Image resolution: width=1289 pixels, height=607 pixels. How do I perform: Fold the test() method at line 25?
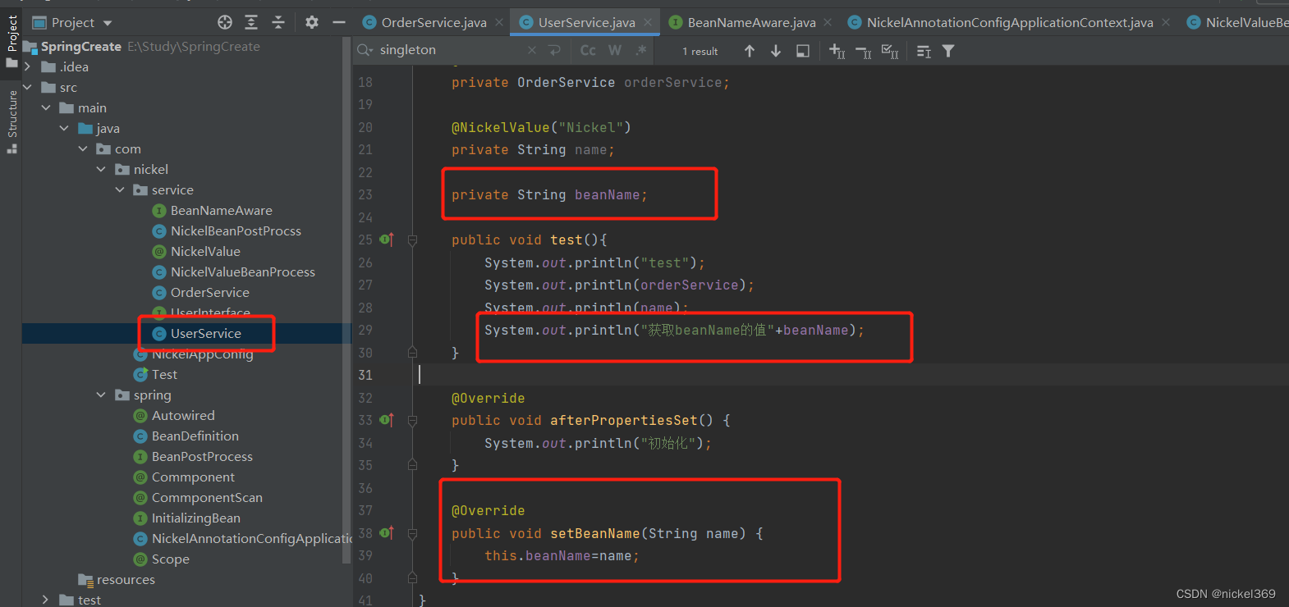(413, 240)
